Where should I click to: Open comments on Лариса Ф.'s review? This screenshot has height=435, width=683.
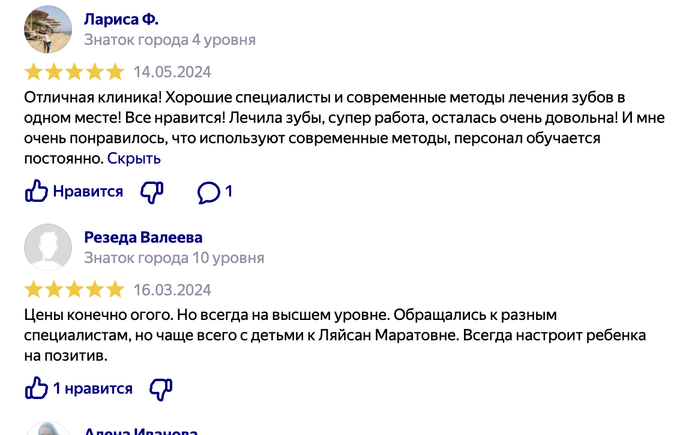pos(209,192)
